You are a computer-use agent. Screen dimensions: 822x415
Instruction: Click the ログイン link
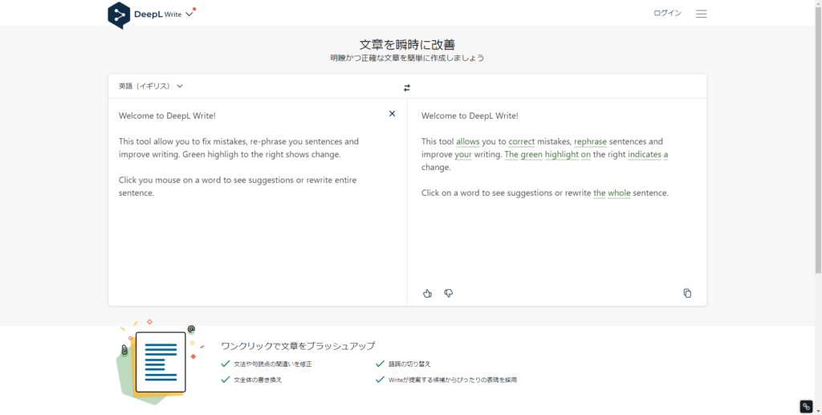coord(667,13)
